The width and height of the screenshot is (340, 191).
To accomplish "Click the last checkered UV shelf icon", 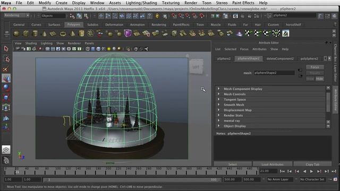I will pos(286,33).
